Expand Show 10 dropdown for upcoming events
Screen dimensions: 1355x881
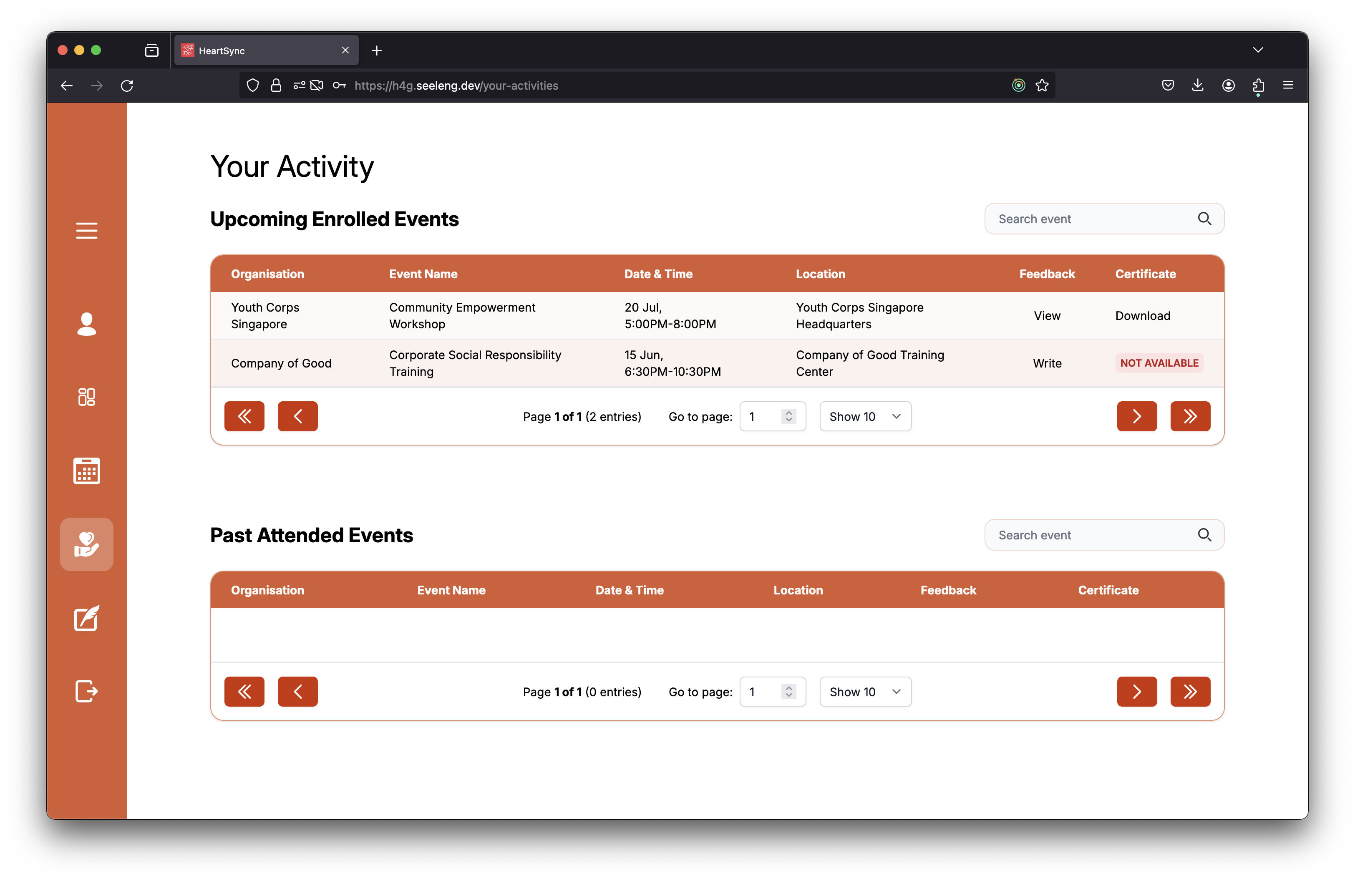pos(865,417)
